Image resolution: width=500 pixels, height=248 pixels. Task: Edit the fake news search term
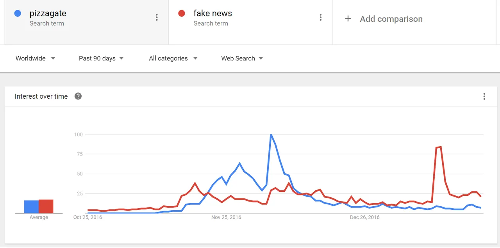click(x=212, y=14)
